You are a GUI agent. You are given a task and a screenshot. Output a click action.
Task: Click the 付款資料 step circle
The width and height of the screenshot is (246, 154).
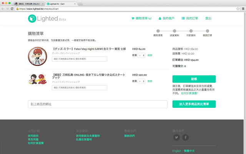pyautogui.click(x=191, y=31)
